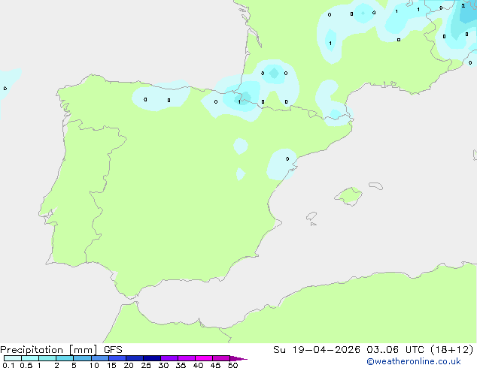Select the 0.5–1 mm legend swatch
477x368 pixels.
pos(30,358)
